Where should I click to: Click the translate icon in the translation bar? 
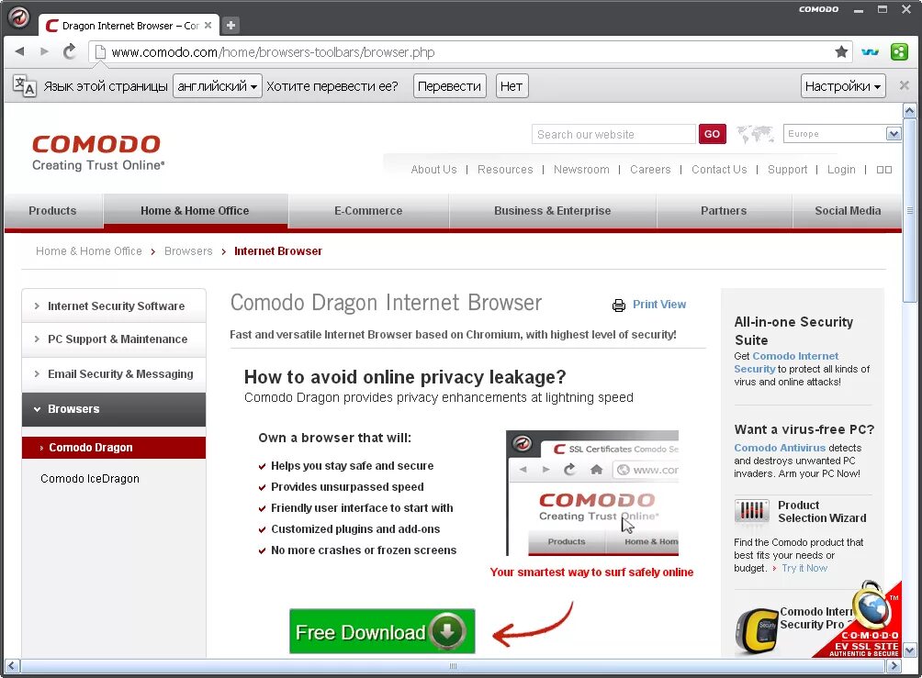[x=24, y=85]
